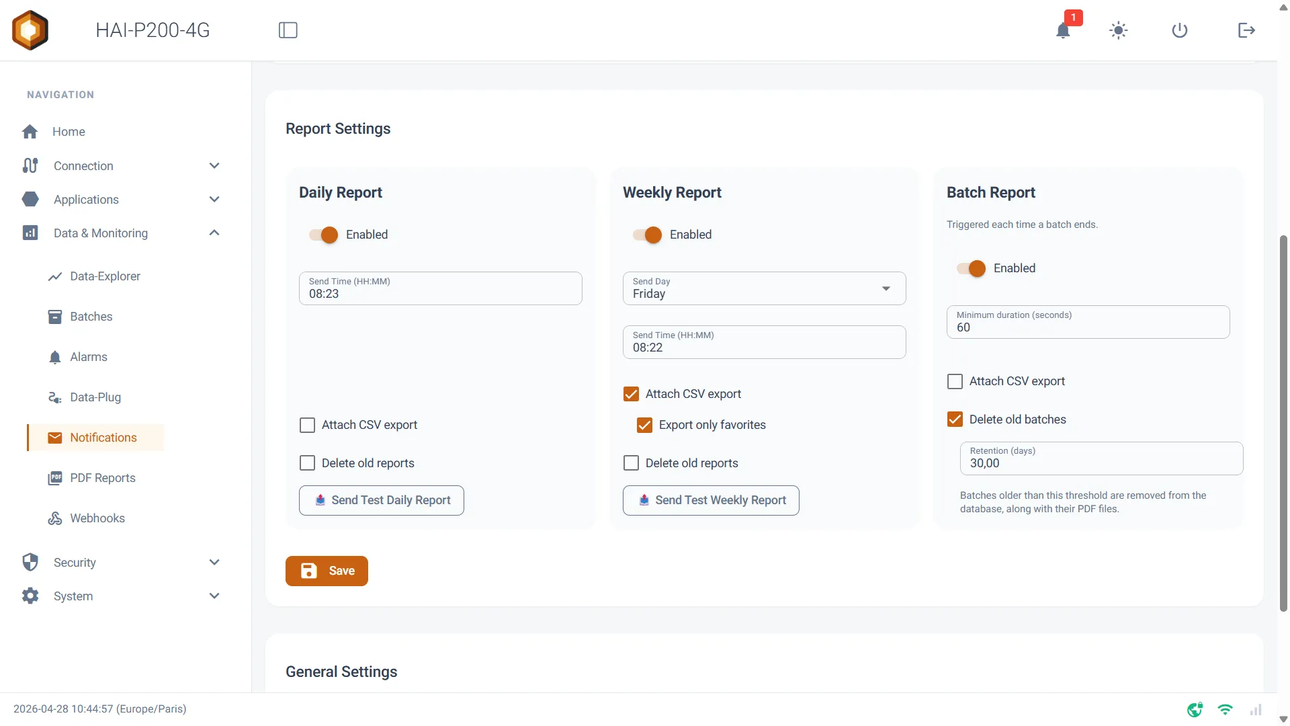Focus the Retention (days) field

1101,458
